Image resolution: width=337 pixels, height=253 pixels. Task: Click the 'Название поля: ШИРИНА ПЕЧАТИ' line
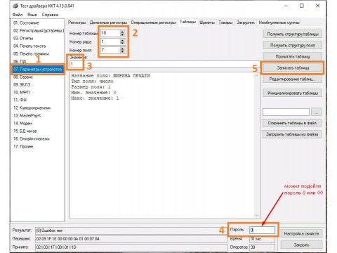point(110,76)
